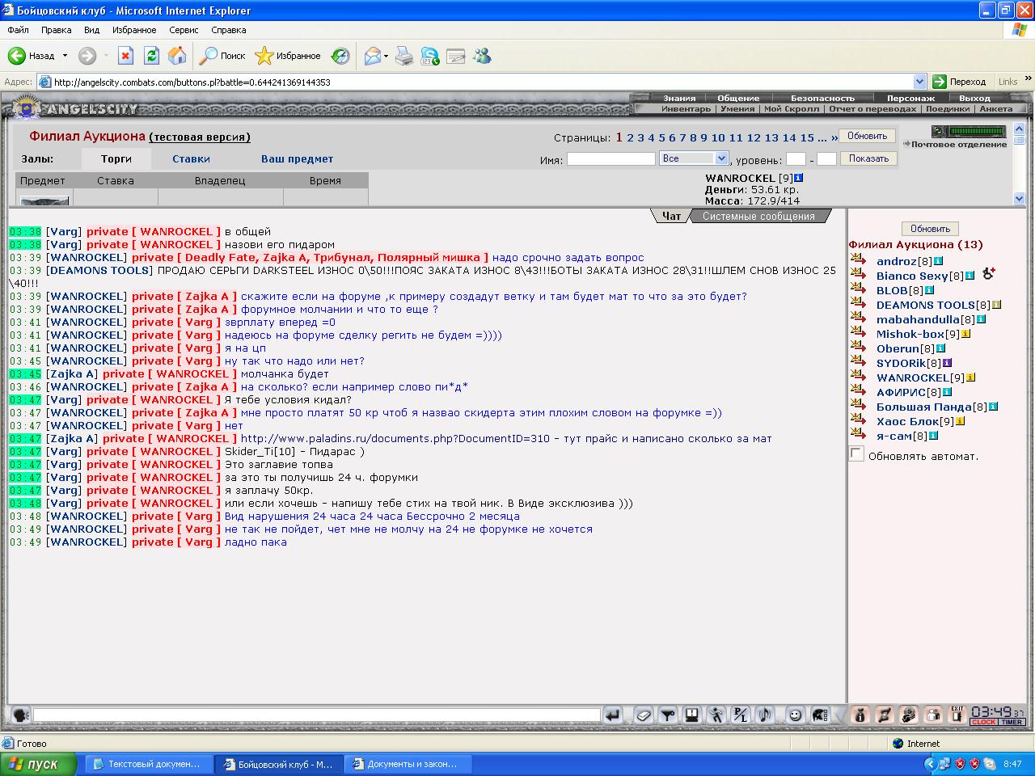1035x776 pixels.
Task: Click the Обновить button above player list
Action: 930,229
